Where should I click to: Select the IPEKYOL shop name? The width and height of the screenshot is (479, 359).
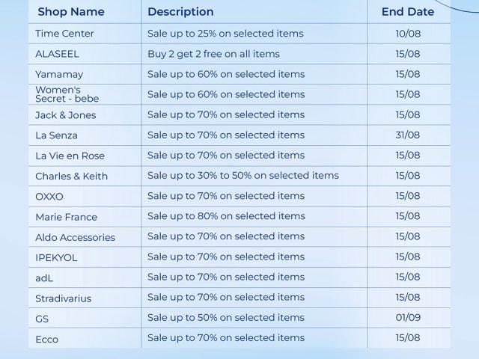pyautogui.click(x=56, y=257)
